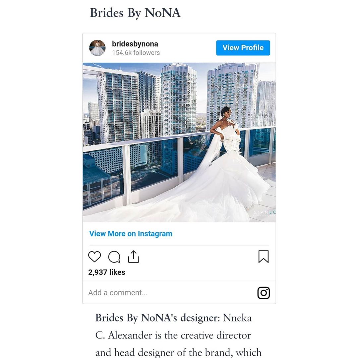Click the 154.6k followers text
Image resolution: width=358 pixels, height=358 pixels.
coord(136,53)
